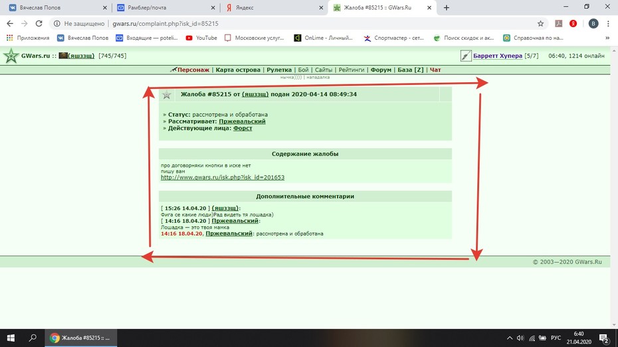The image size is (618, 347).
Task: Open Карта острова in the nav bar
Action: pos(238,70)
